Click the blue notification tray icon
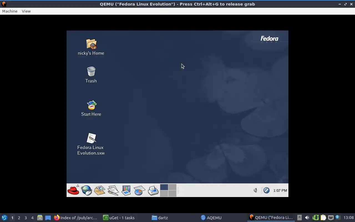 click(338, 217)
